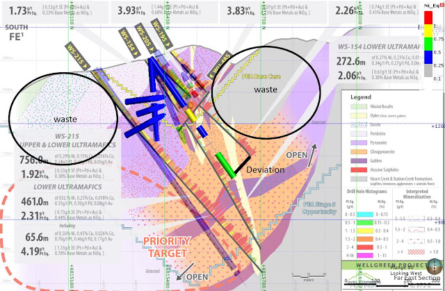Click the compass orientation widget beside Wellgreen Project
Screen dimensions: 445x291
[x=434, y=267]
